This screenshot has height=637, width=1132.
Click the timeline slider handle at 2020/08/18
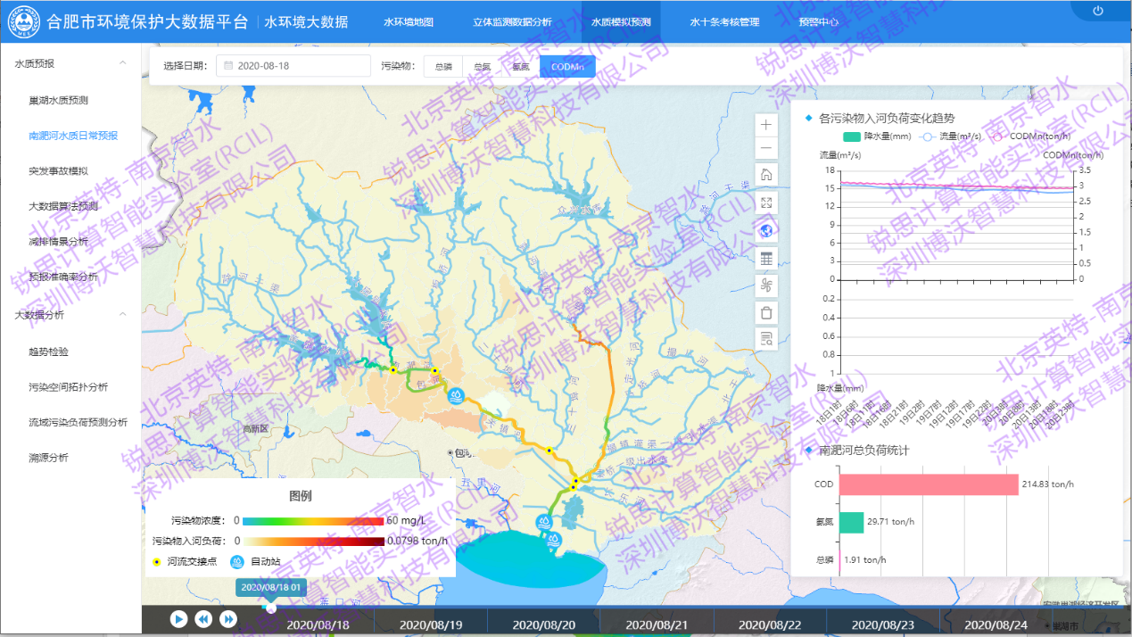(270, 608)
